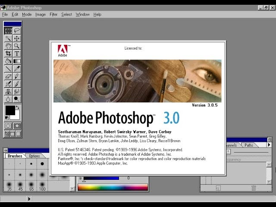This screenshot has height=207, width=276.
Task: Switch to the Brushes tab
Action: [x=15, y=156]
